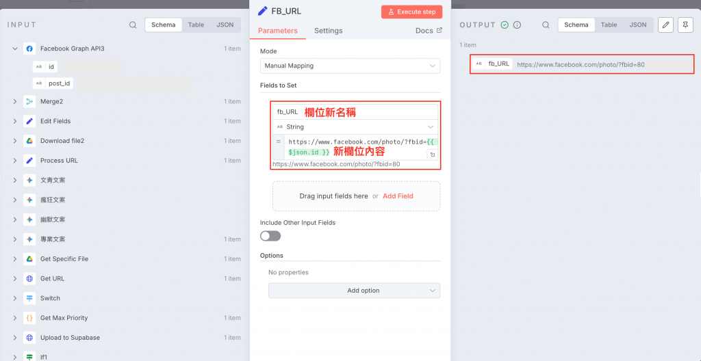This screenshot has height=361, width=701.
Task: Expand the Edit Fields node
Action: point(15,121)
